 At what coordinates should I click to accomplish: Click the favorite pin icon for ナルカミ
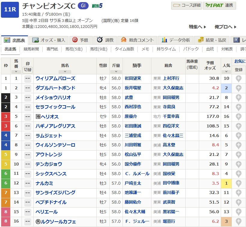pos(238,183)
